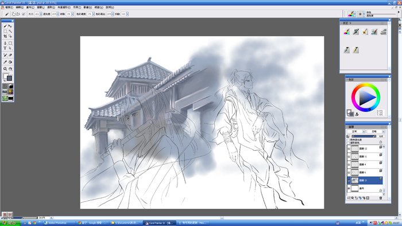This screenshot has height=226, width=402.
Task: Select the Crop tool
Action: [x=5, y=36]
